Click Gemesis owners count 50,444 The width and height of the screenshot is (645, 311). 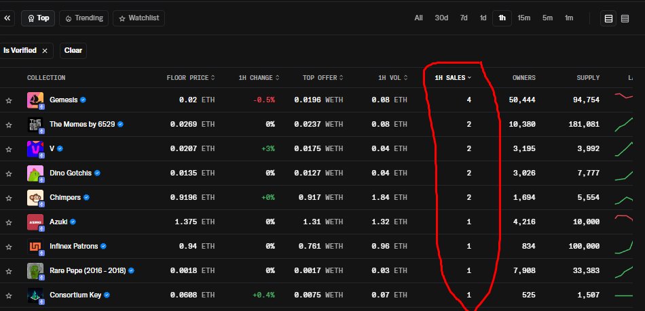[x=522, y=100]
